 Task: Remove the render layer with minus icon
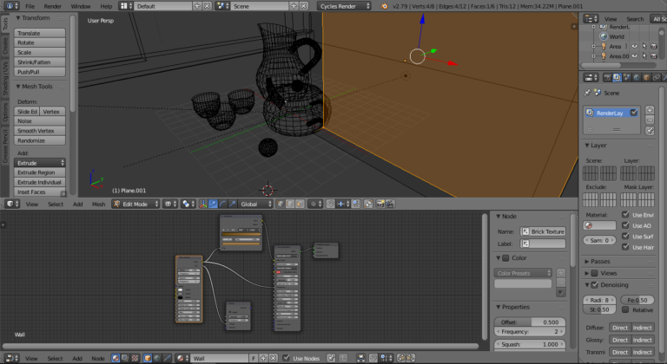(649, 120)
